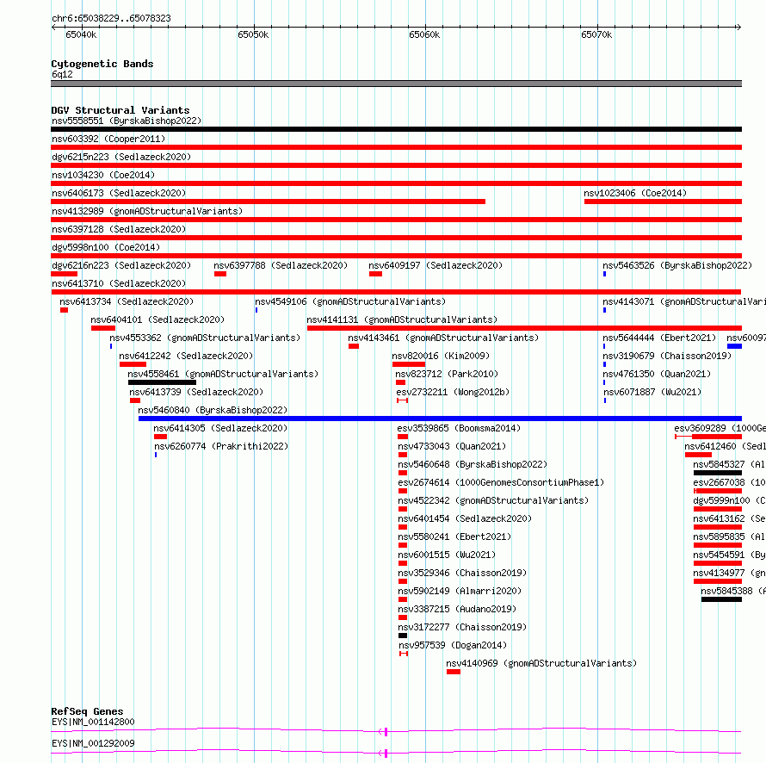Open nsv6409197 (Sedlazeck2020) variant
This screenshot has height=763, width=766.
tap(436, 265)
